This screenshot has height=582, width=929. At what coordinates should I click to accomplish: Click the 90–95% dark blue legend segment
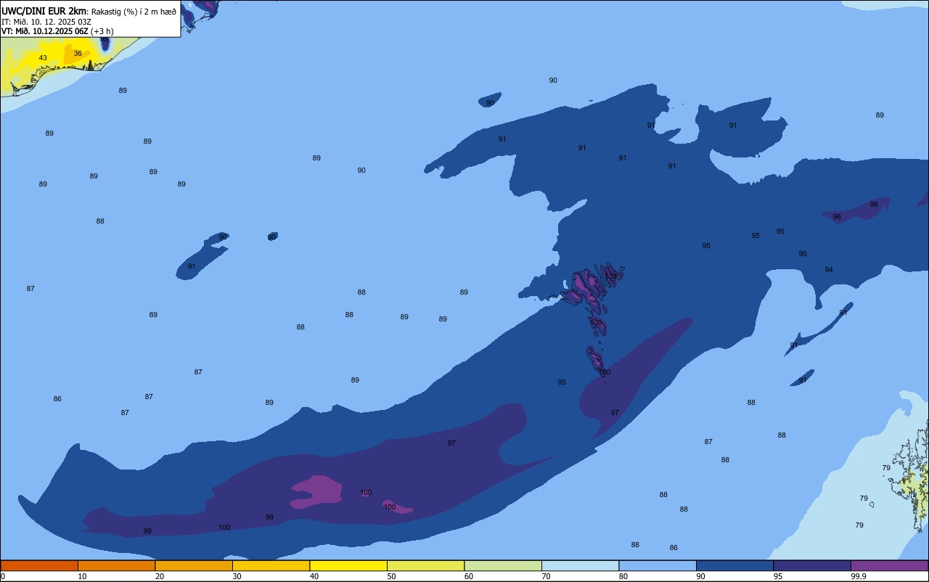[734, 565]
